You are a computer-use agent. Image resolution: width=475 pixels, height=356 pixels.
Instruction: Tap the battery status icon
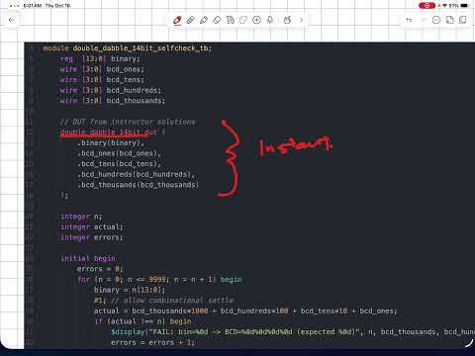465,6
